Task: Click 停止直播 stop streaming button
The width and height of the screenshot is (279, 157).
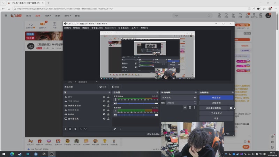Action: tap(216, 98)
